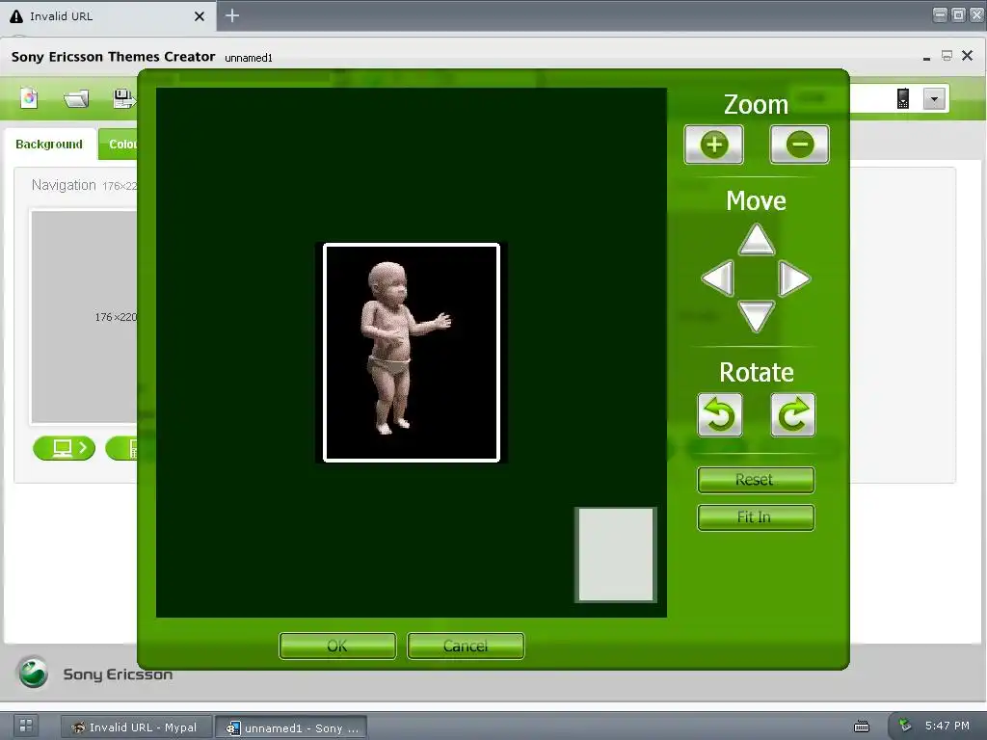Image resolution: width=987 pixels, height=740 pixels.
Task: Click the Reset button
Action: click(x=756, y=480)
